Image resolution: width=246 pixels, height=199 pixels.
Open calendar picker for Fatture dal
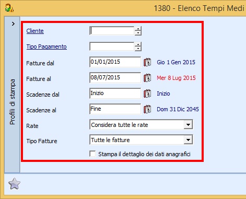(x=147, y=62)
